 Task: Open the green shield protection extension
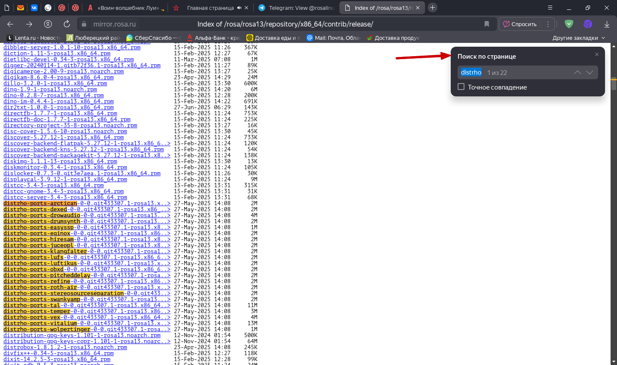click(x=569, y=24)
